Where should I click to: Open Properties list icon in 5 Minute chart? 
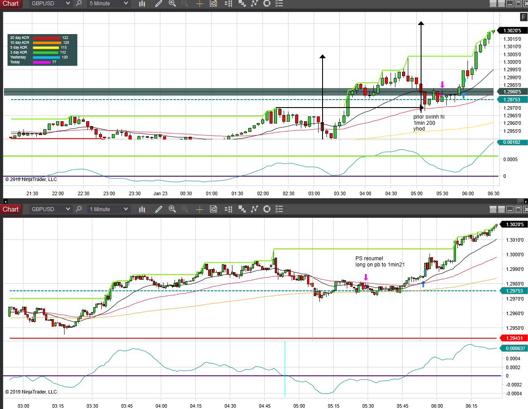pos(279,4)
